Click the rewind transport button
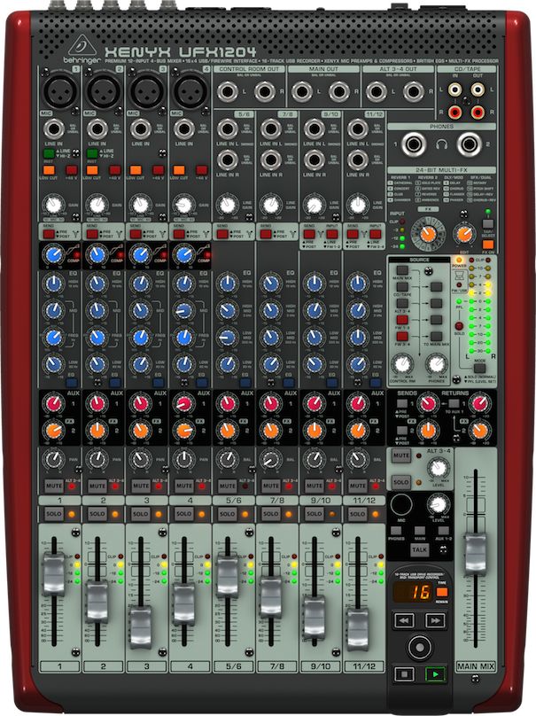The height and width of the screenshot is (716, 536). 404,620
